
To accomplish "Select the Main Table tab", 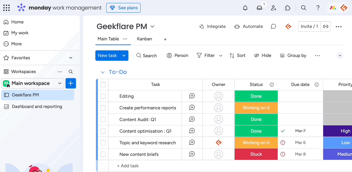I will click(108, 39).
